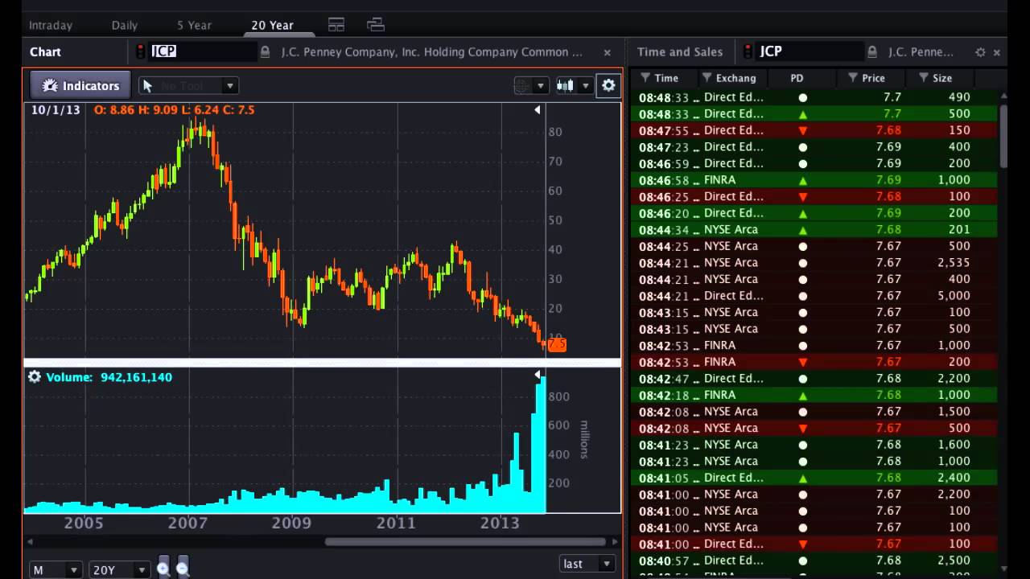Image resolution: width=1030 pixels, height=579 pixels.
Task: Close the Chart panel
Action: [x=608, y=52]
